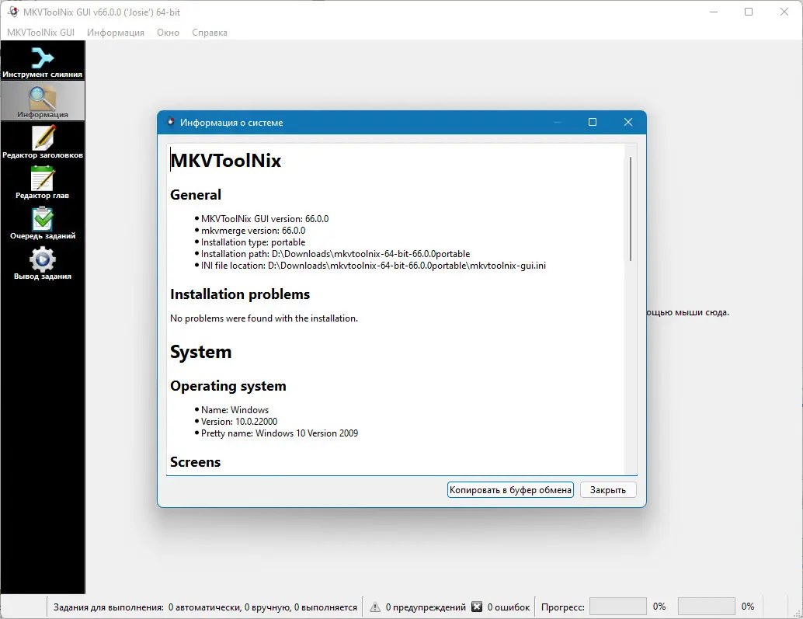Click the 'Installation path' line
Image resolution: width=803 pixels, height=619 pixels.
point(335,254)
